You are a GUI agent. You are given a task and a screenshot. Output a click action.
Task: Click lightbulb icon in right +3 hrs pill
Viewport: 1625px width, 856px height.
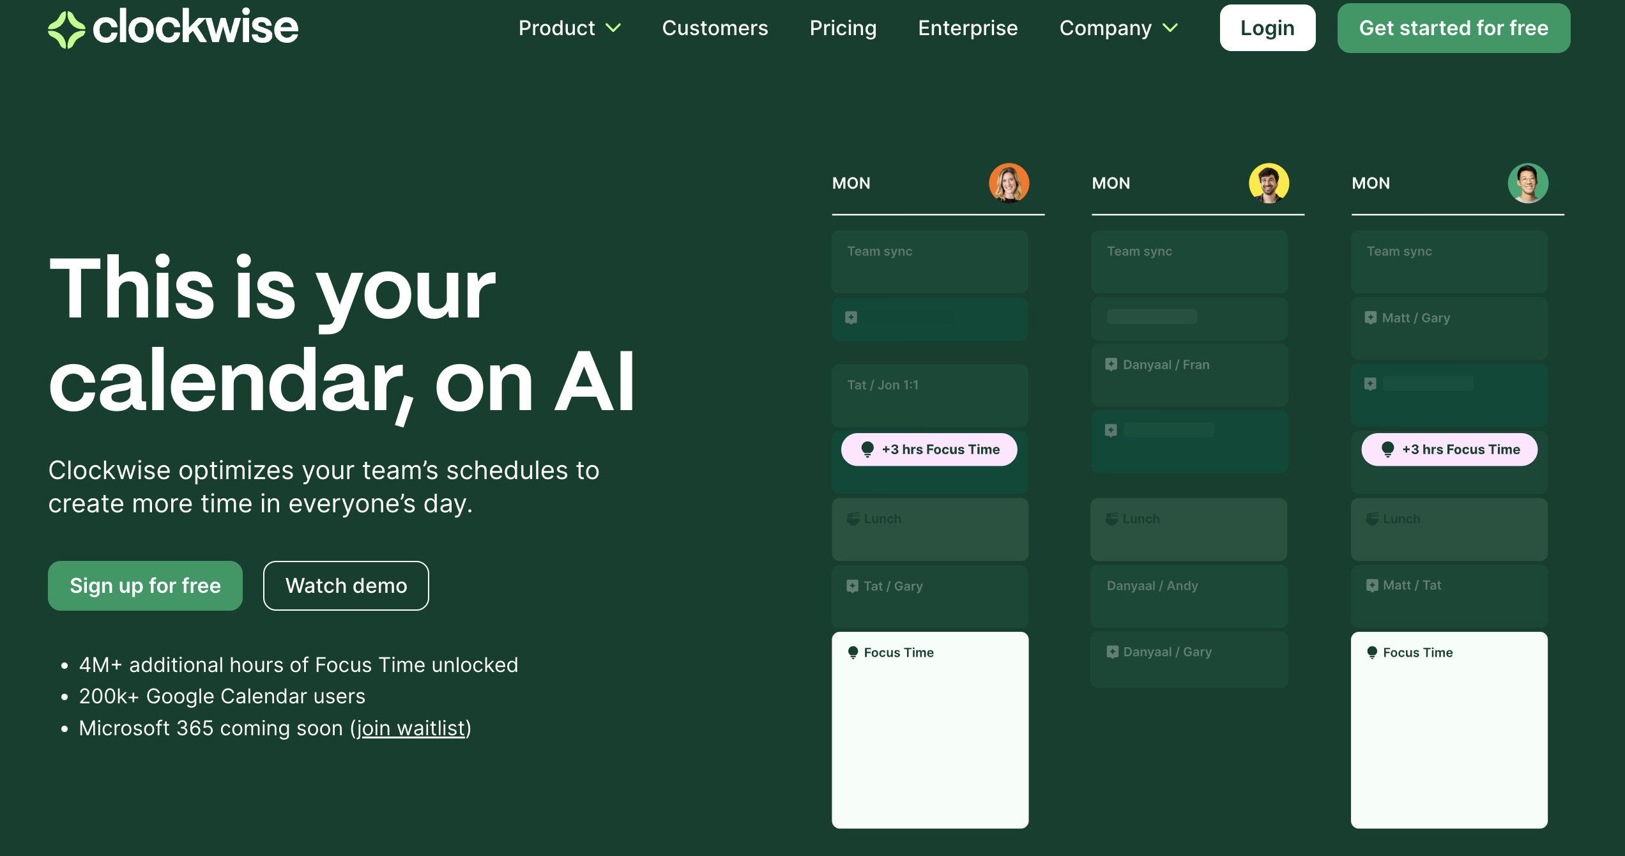[x=1387, y=450]
